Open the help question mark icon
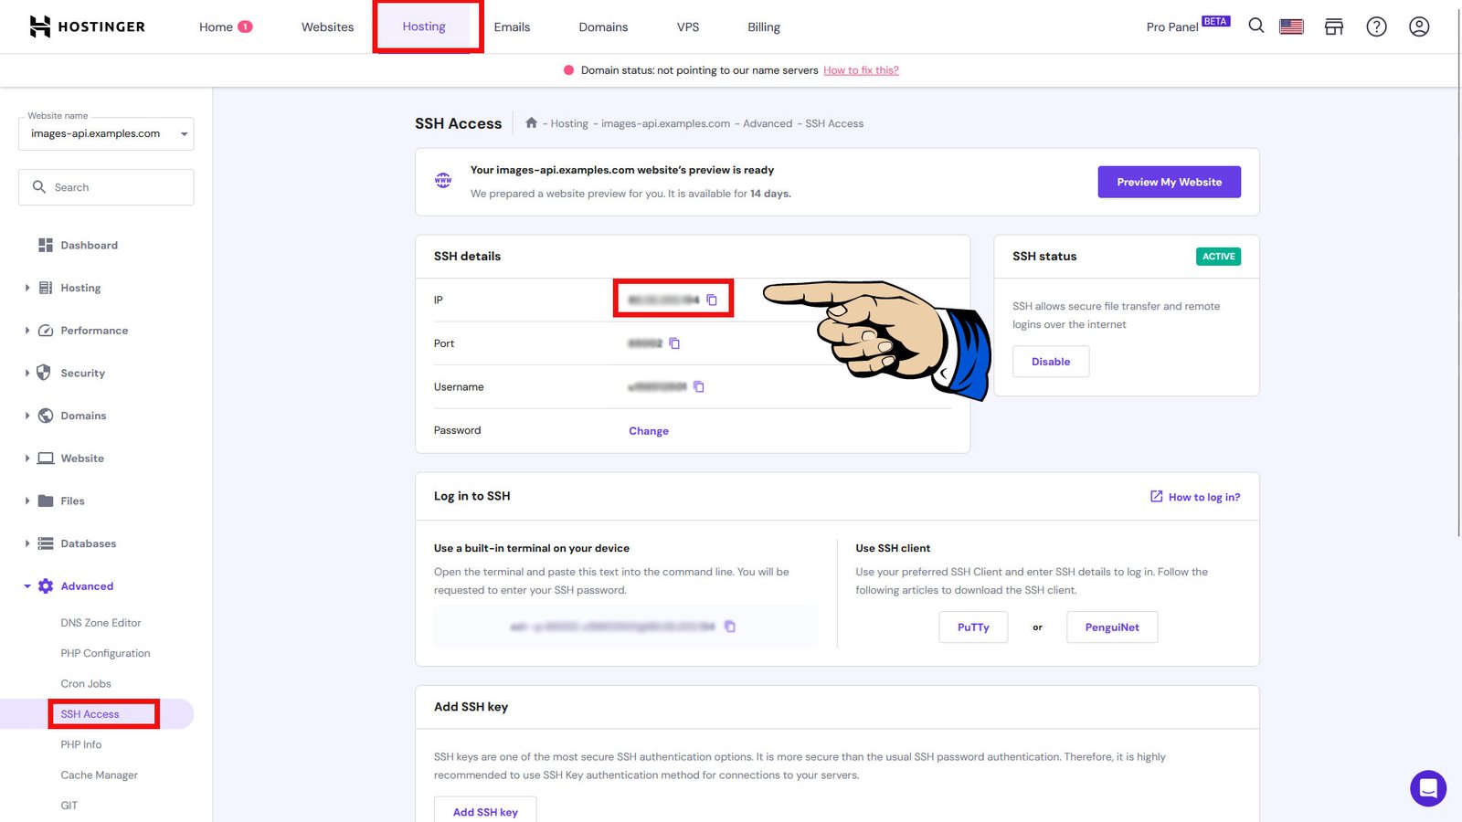The width and height of the screenshot is (1462, 822). tap(1376, 26)
